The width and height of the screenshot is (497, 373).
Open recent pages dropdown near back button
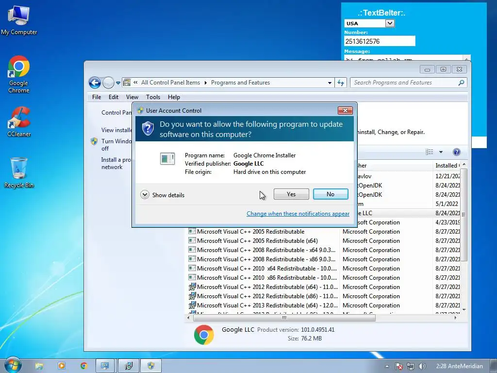tap(118, 83)
